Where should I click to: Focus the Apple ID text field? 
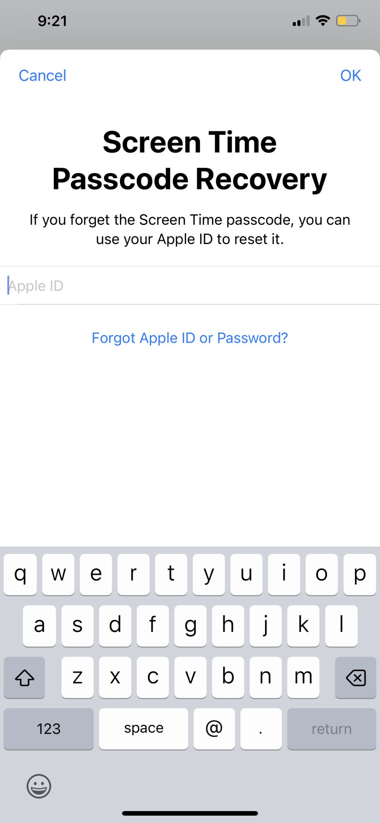point(190,286)
